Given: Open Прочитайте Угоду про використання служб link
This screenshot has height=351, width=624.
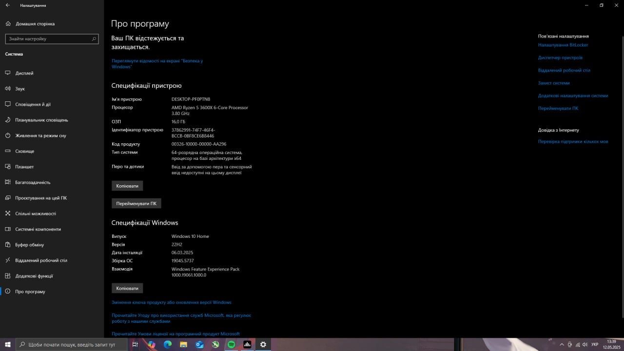Looking at the screenshot, I should coord(181,318).
